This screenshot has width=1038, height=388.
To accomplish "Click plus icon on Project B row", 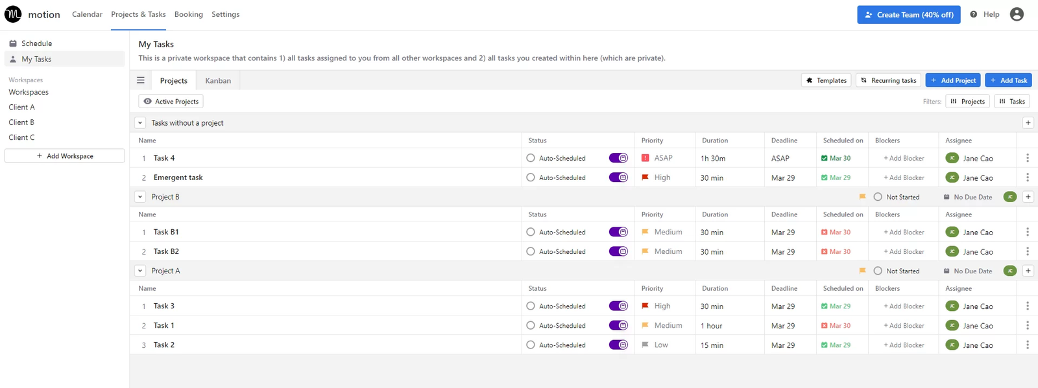I will [1028, 197].
